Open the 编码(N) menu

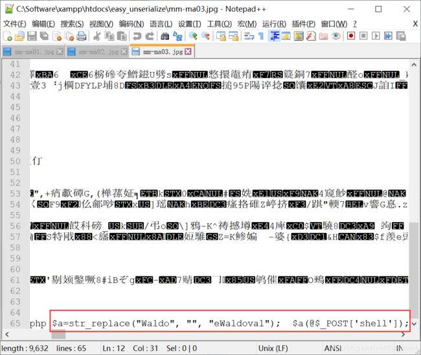131,24
